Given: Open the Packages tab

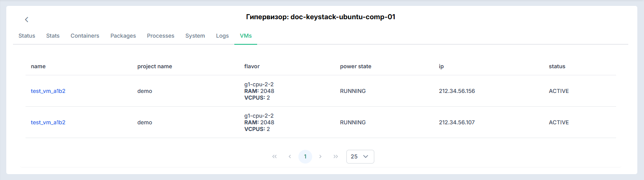Looking at the screenshot, I should [x=123, y=36].
